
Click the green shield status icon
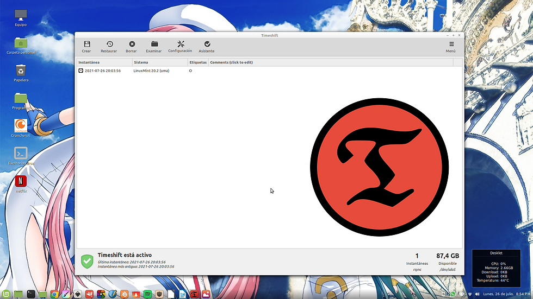coord(88,262)
